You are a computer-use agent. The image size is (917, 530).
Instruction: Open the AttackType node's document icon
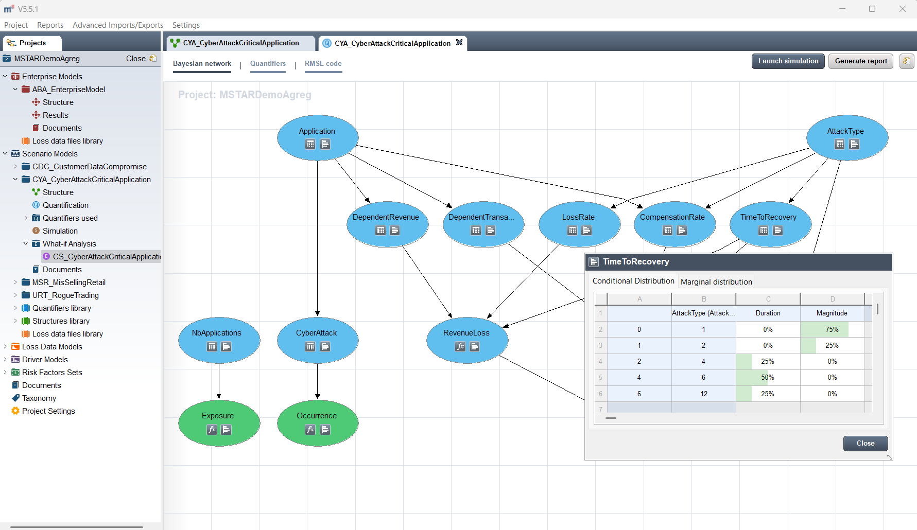pyautogui.click(x=854, y=144)
